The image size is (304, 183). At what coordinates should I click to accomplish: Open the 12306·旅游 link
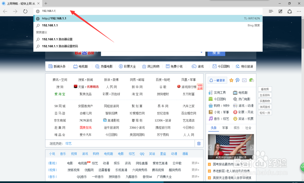click(163, 120)
